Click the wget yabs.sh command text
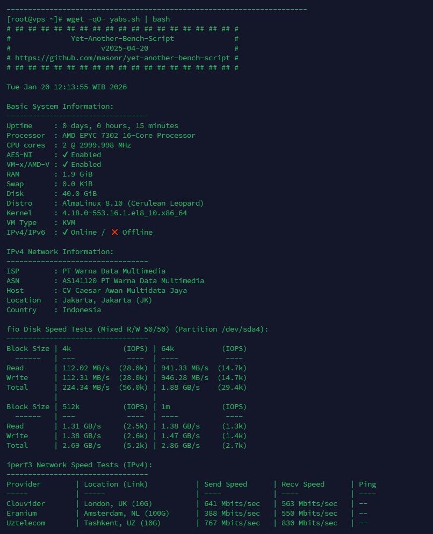 (x=118, y=19)
